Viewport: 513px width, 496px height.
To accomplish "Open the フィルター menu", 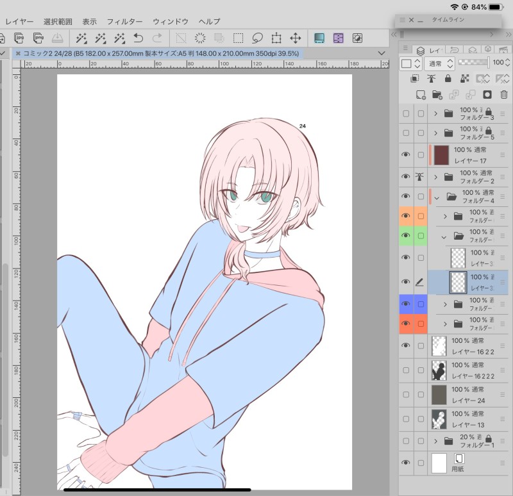I will (x=124, y=22).
